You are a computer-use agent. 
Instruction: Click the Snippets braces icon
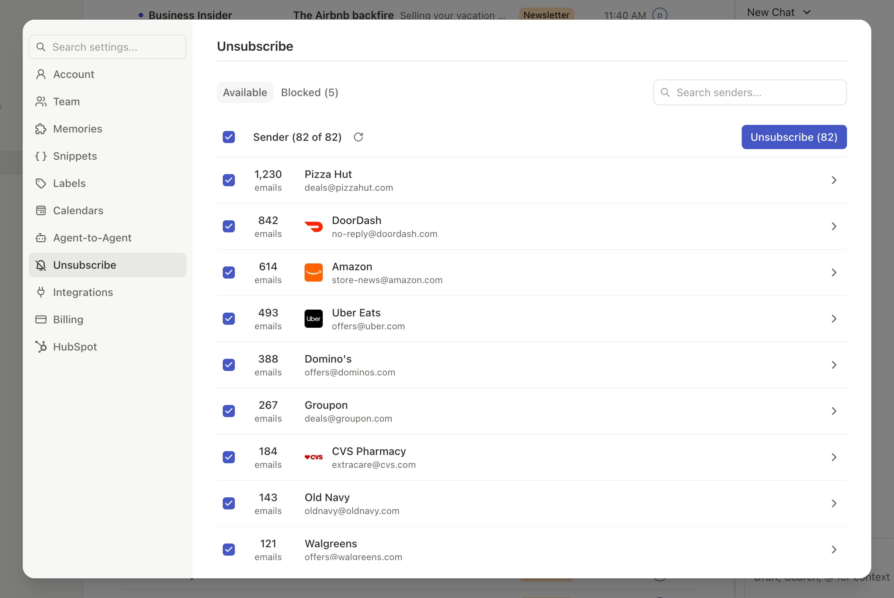pos(41,156)
